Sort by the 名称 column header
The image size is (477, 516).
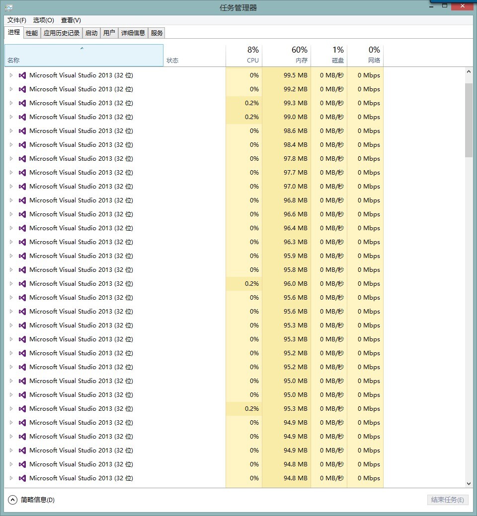(84, 56)
